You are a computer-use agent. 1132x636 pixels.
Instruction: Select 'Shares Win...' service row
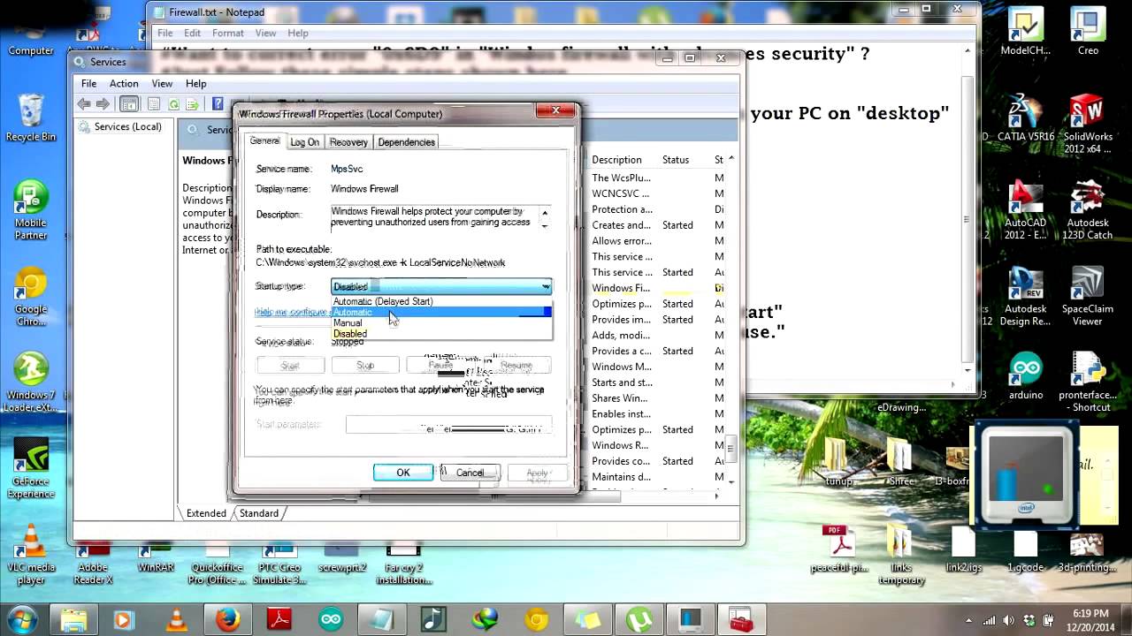pyautogui.click(x=654, y=398)
